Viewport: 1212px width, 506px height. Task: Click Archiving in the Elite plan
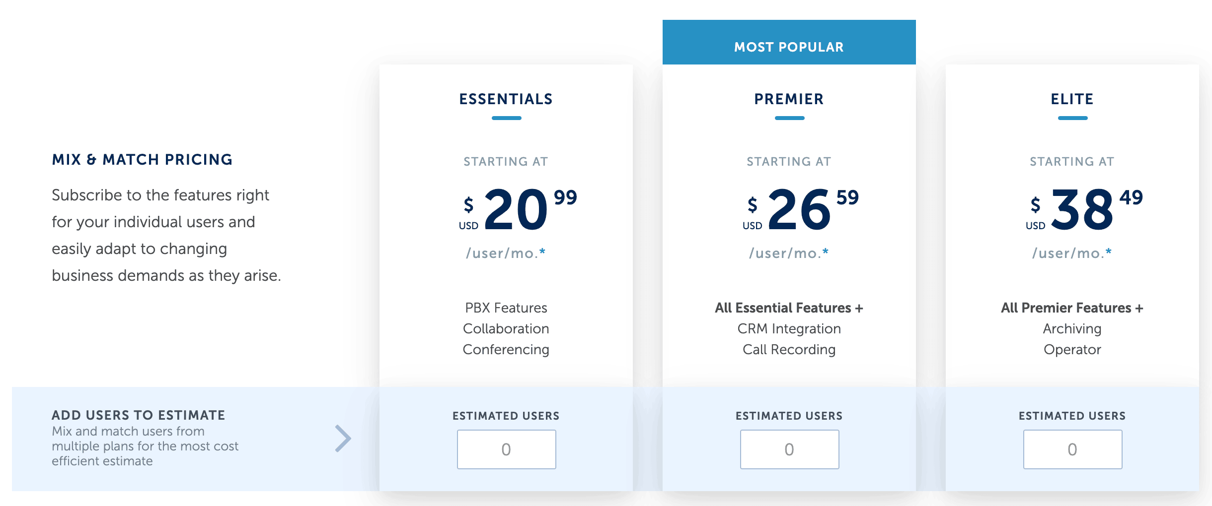(x=1072, y=329)
